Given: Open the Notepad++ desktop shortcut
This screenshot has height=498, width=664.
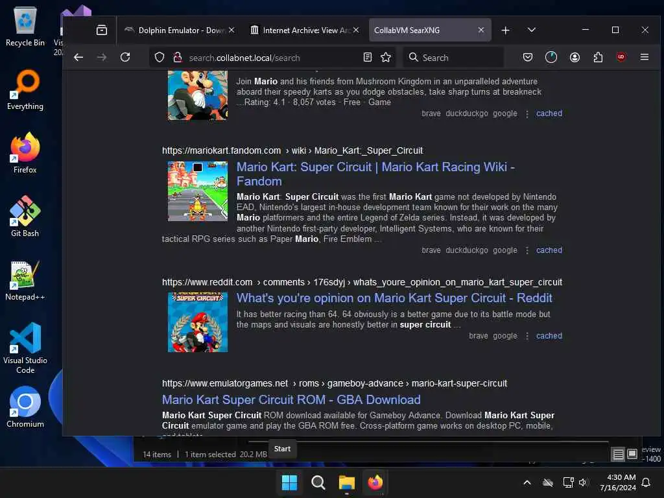Looking at the screenshot, I should pyautogui.click(x=25, y=280).
